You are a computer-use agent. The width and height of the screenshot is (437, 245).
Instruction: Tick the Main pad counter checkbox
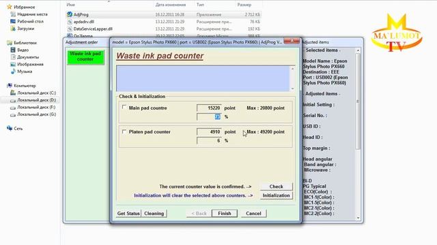tap(124, 107)
